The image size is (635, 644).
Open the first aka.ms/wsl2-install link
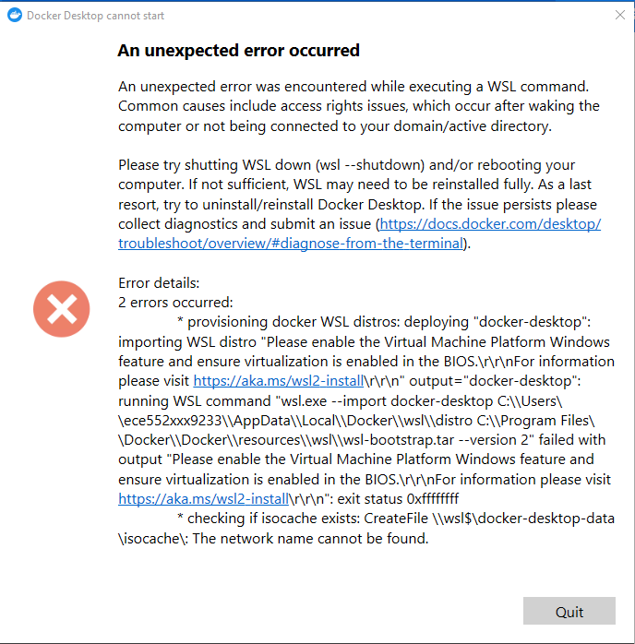(279, 381)
